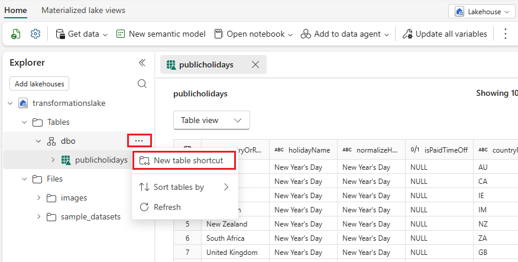518x262 pixels.
Task: Select the sample_datasets folder
Action: pyautogui.click(x=90, y=217)
